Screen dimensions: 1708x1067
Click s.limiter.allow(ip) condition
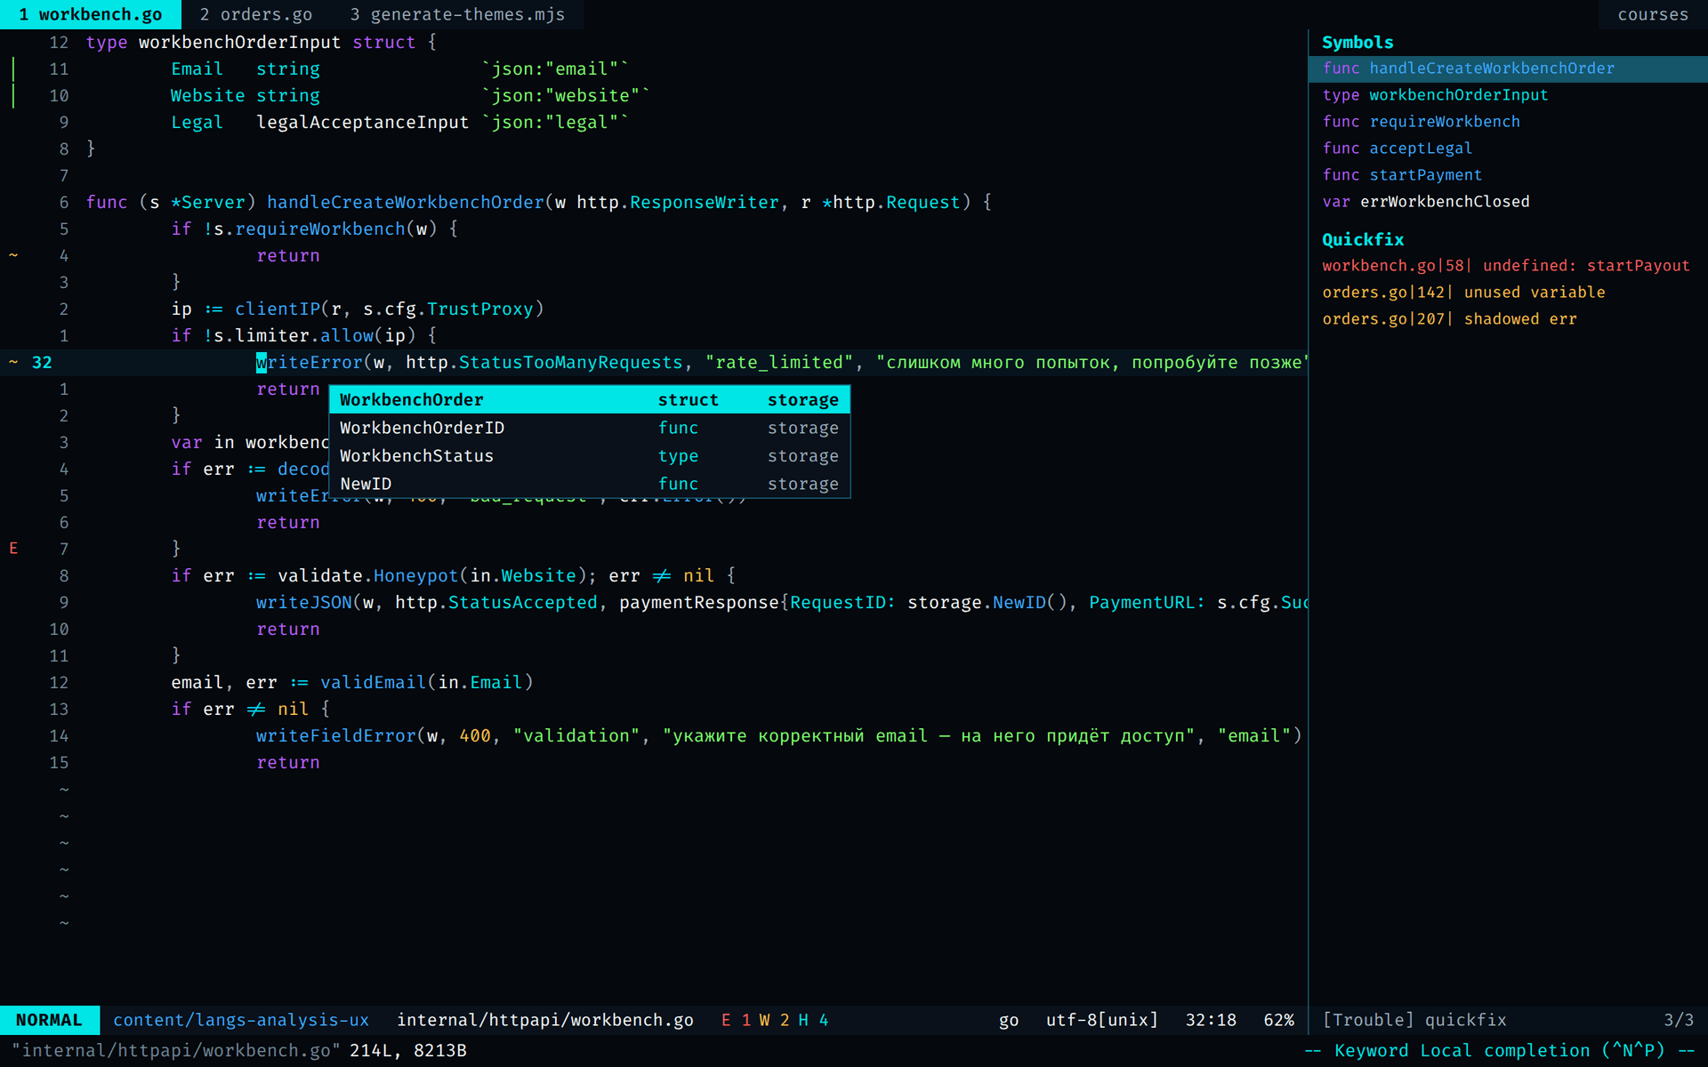pos(315,335)
